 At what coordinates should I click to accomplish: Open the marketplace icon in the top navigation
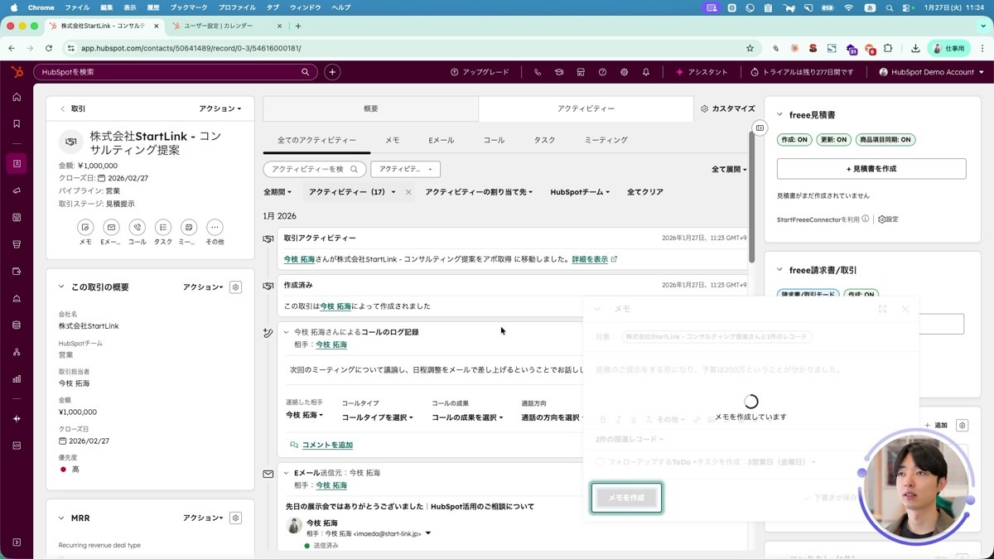point(580,72)
